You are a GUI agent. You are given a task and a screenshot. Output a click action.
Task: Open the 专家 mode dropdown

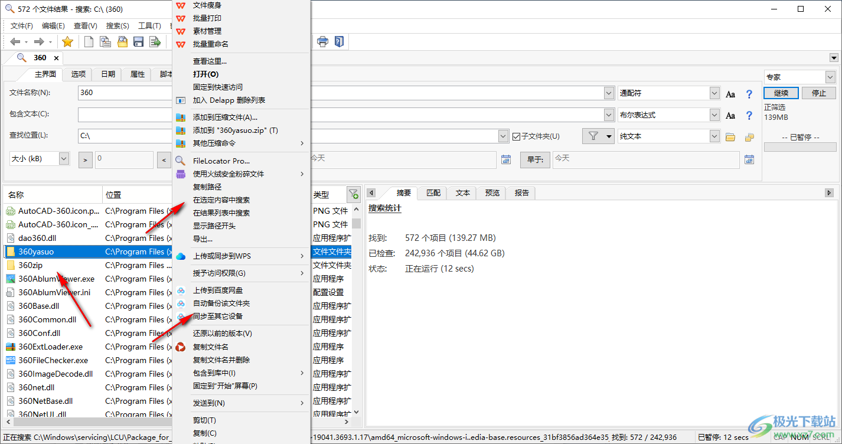click(830, 77)
